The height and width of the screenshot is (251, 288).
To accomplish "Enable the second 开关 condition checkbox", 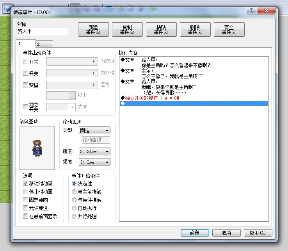I will pyautogui.click(x=25, y=73).
